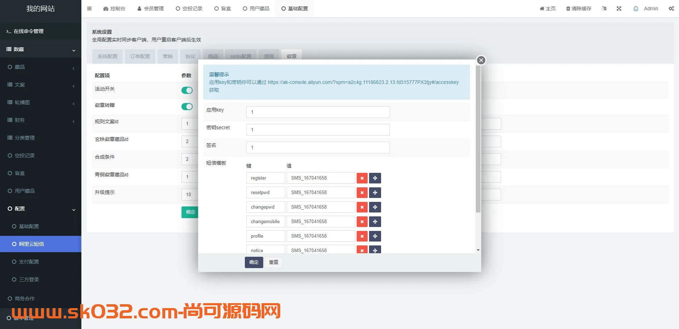The image size is (679, 329).
Task: Switch to 会员管理 top tab
Action: 150,8
